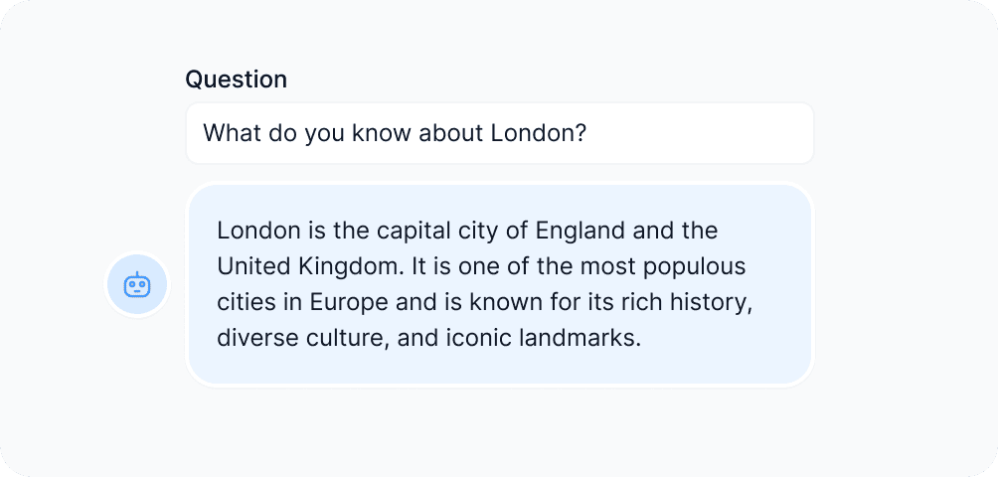Click the robot assistant avatar icon
The height and width of the screenshot is (477, 998).
137,285
